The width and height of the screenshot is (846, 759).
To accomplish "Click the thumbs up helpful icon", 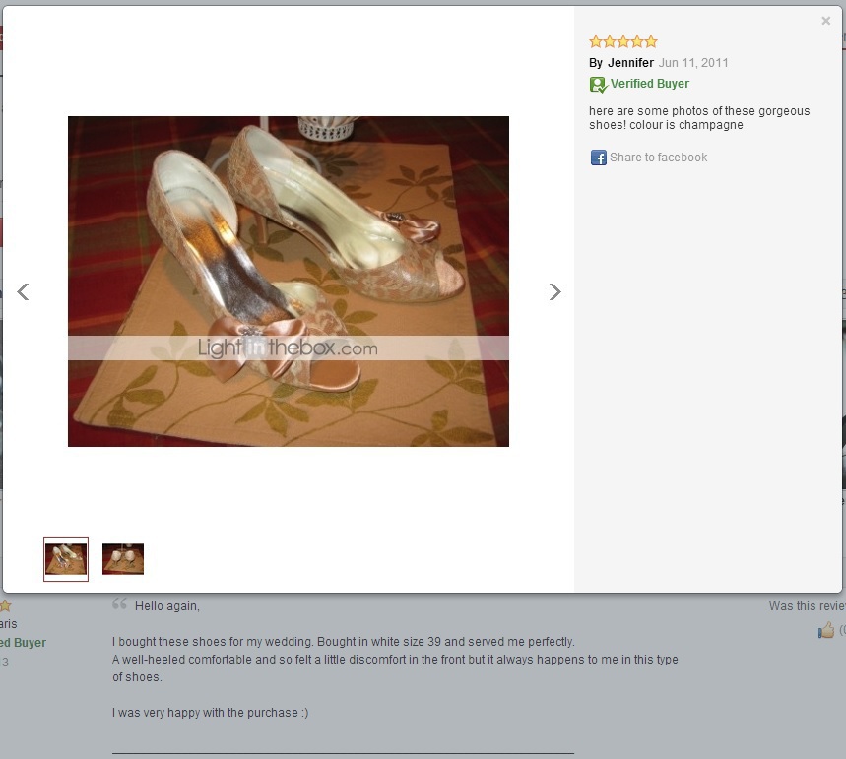I will point(826,629).
